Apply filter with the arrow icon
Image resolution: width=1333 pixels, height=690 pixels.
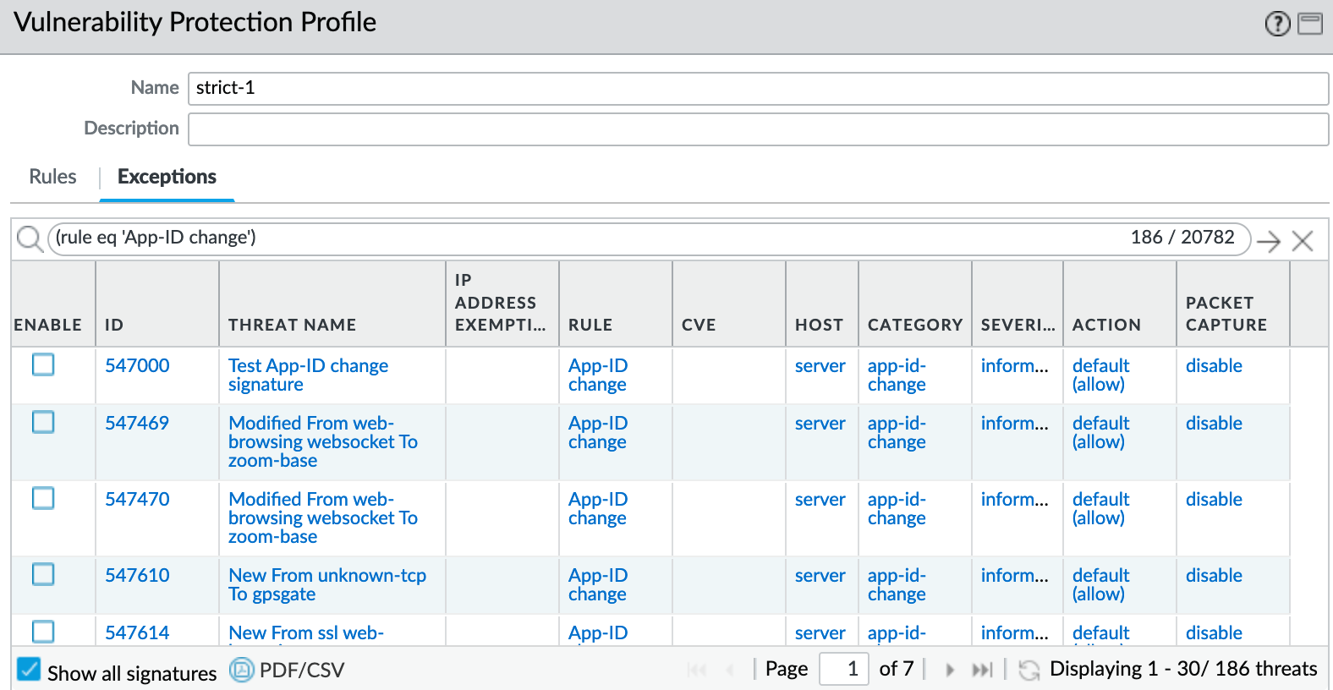[1268, 242]
